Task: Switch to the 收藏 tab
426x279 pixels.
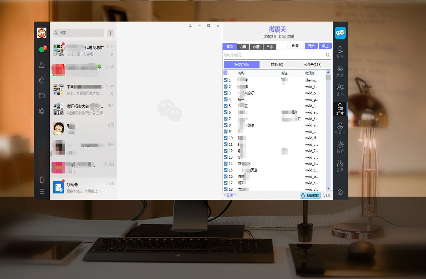Action: click(256, 47)
